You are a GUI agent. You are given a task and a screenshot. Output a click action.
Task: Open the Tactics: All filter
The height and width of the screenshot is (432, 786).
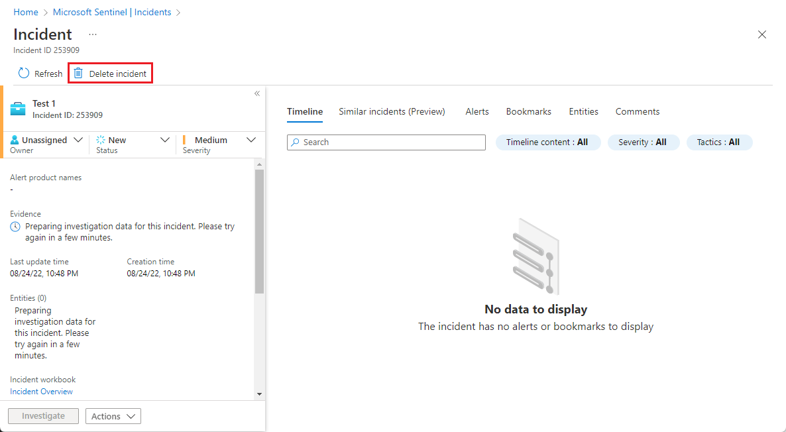(719, 142)
